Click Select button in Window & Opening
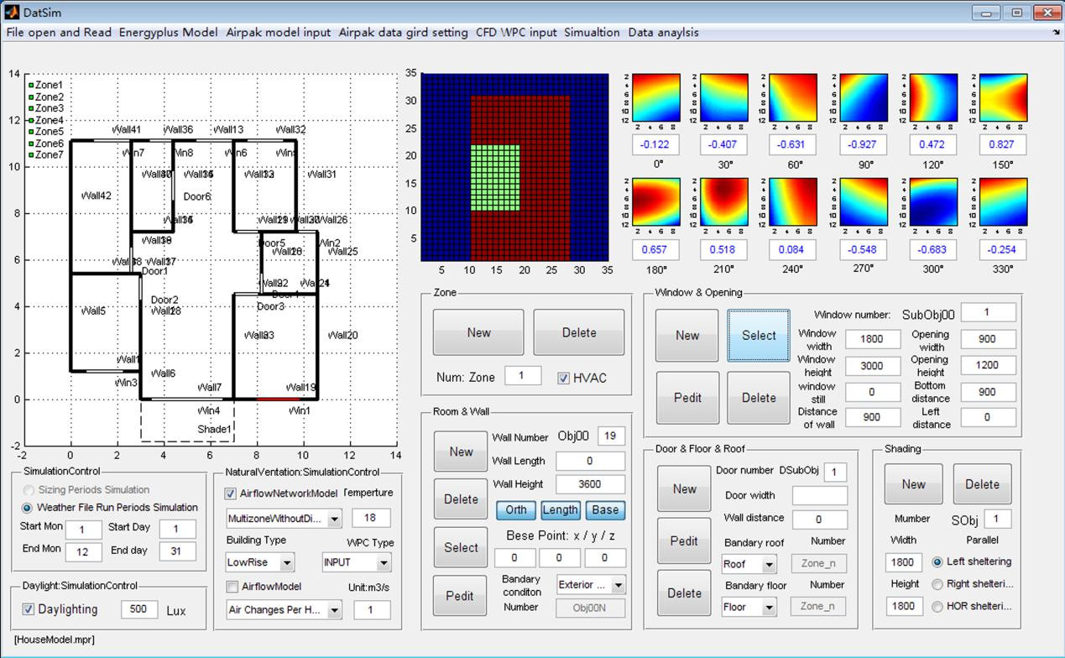1065x658 pixels. click(758, 336)
